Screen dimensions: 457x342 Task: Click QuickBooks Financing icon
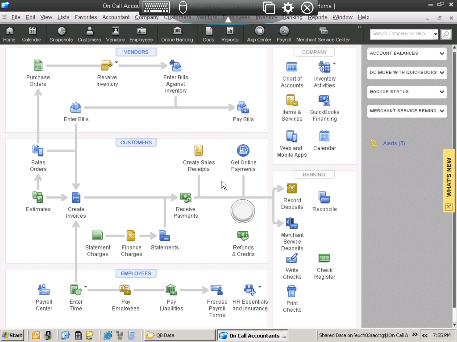tap(324, 100)
